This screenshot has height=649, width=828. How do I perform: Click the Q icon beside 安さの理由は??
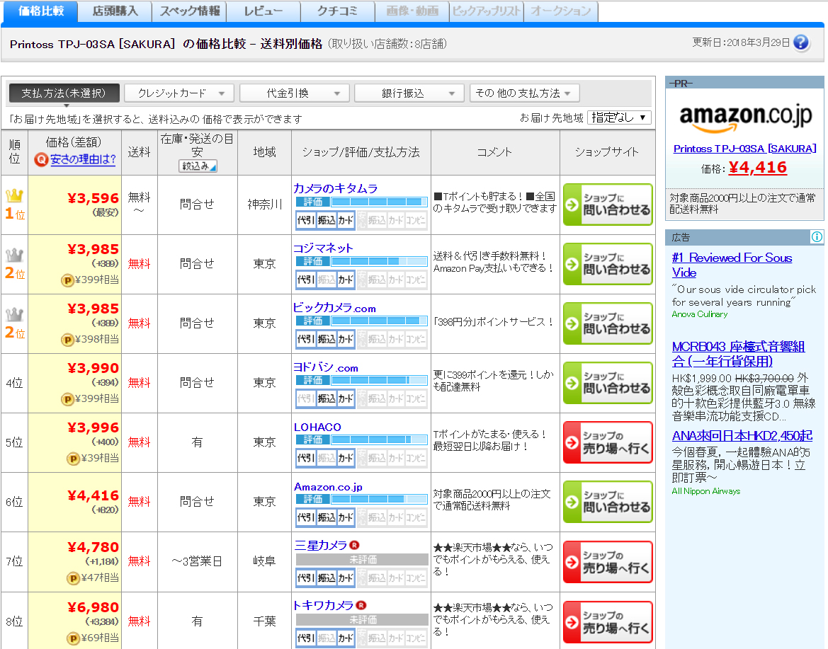click(40, 159)
